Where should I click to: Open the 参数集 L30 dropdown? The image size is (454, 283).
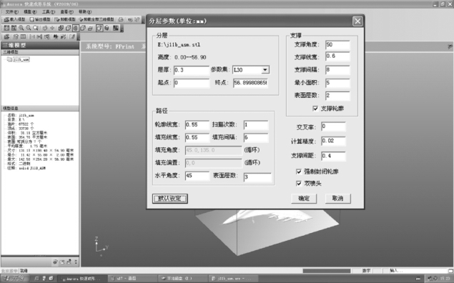point(265,70)
